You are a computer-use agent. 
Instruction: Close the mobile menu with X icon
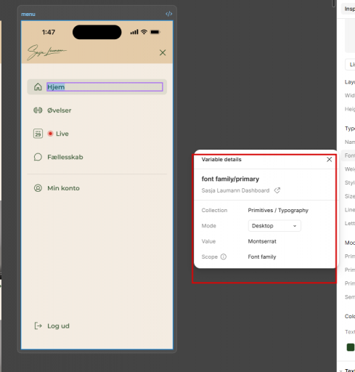pos(163,52)
